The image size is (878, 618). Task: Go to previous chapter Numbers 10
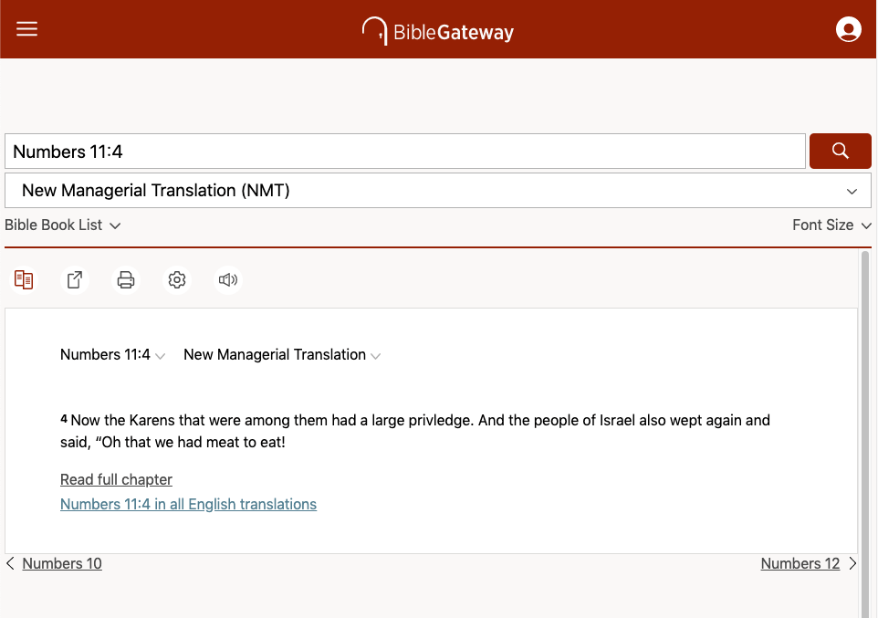[61, 564]
